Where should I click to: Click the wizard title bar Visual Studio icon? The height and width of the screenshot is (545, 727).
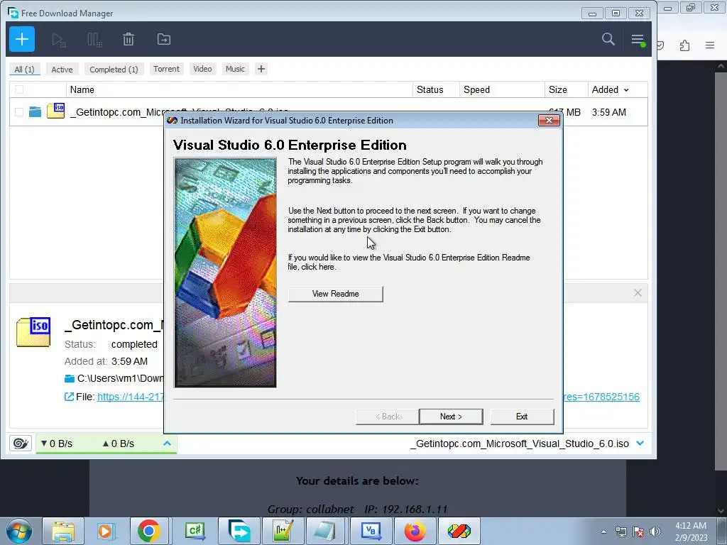click(x=173, y=121)
